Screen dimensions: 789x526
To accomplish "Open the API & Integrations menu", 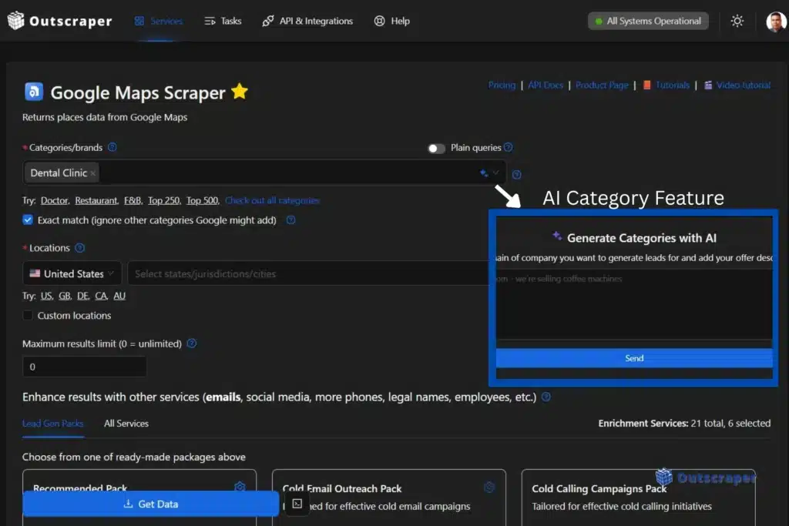I will [x=307, y=21].
